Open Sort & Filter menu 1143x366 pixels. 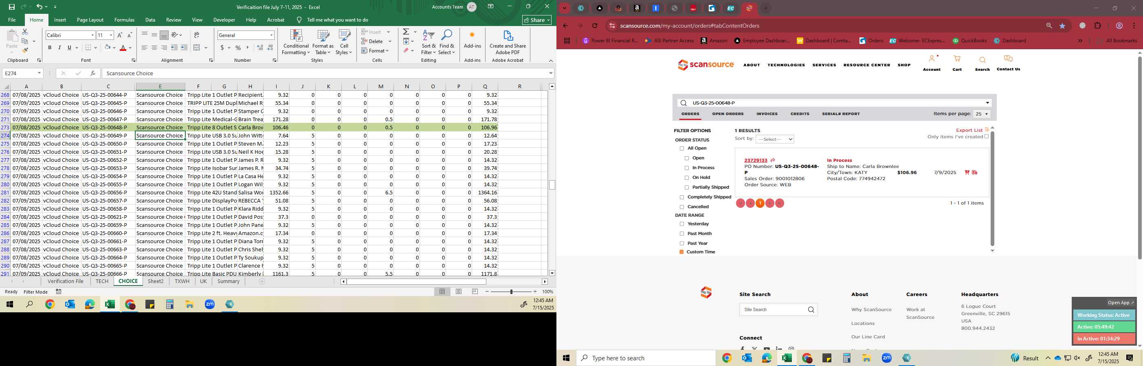429,42
